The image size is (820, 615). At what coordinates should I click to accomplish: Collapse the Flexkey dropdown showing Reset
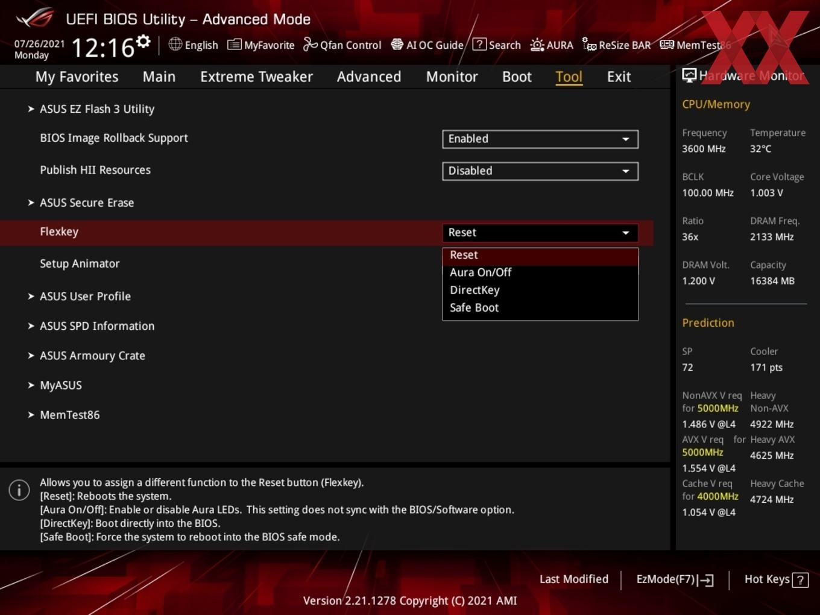click(x=540, y=233)
